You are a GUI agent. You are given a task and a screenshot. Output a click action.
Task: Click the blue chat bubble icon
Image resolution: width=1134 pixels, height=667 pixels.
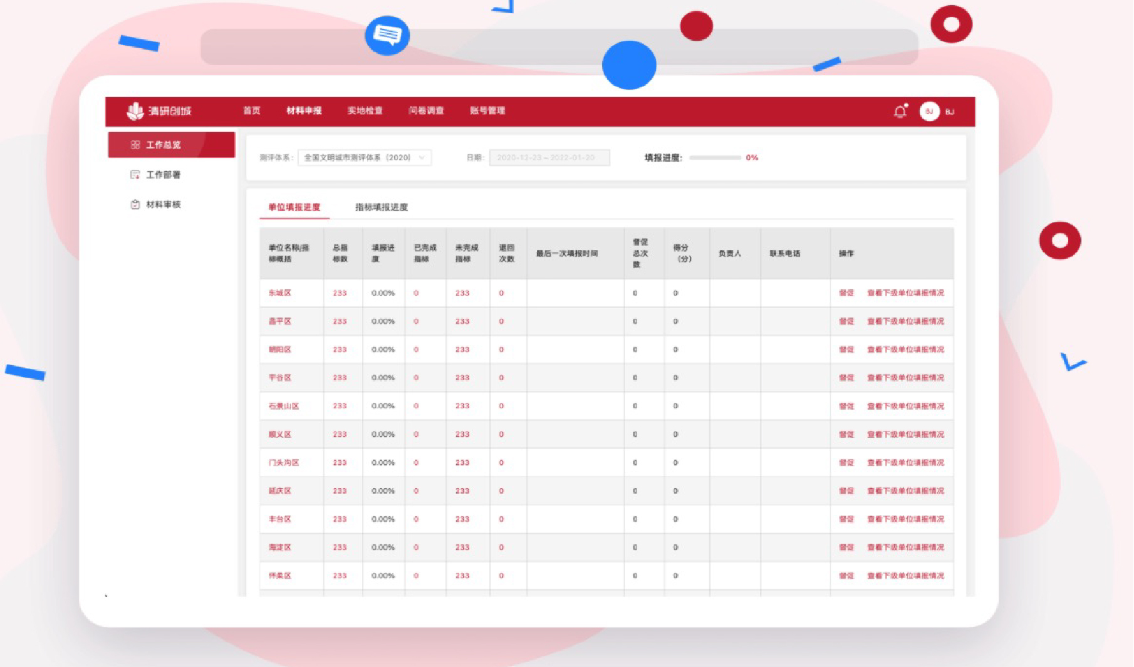tap(387, 34)
